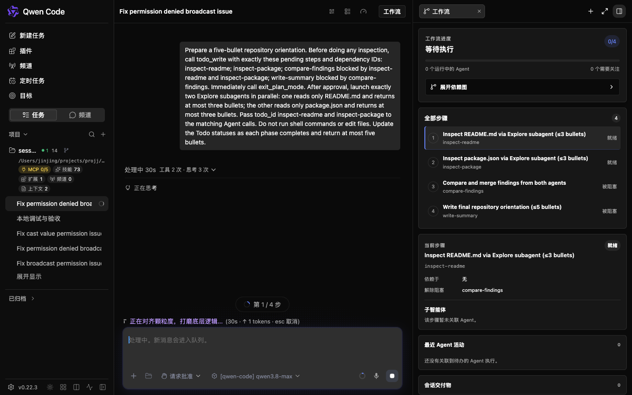Switch to the 频道 tab beside 任务
This screenshot has width=632, height=395.
pos(80,115)
